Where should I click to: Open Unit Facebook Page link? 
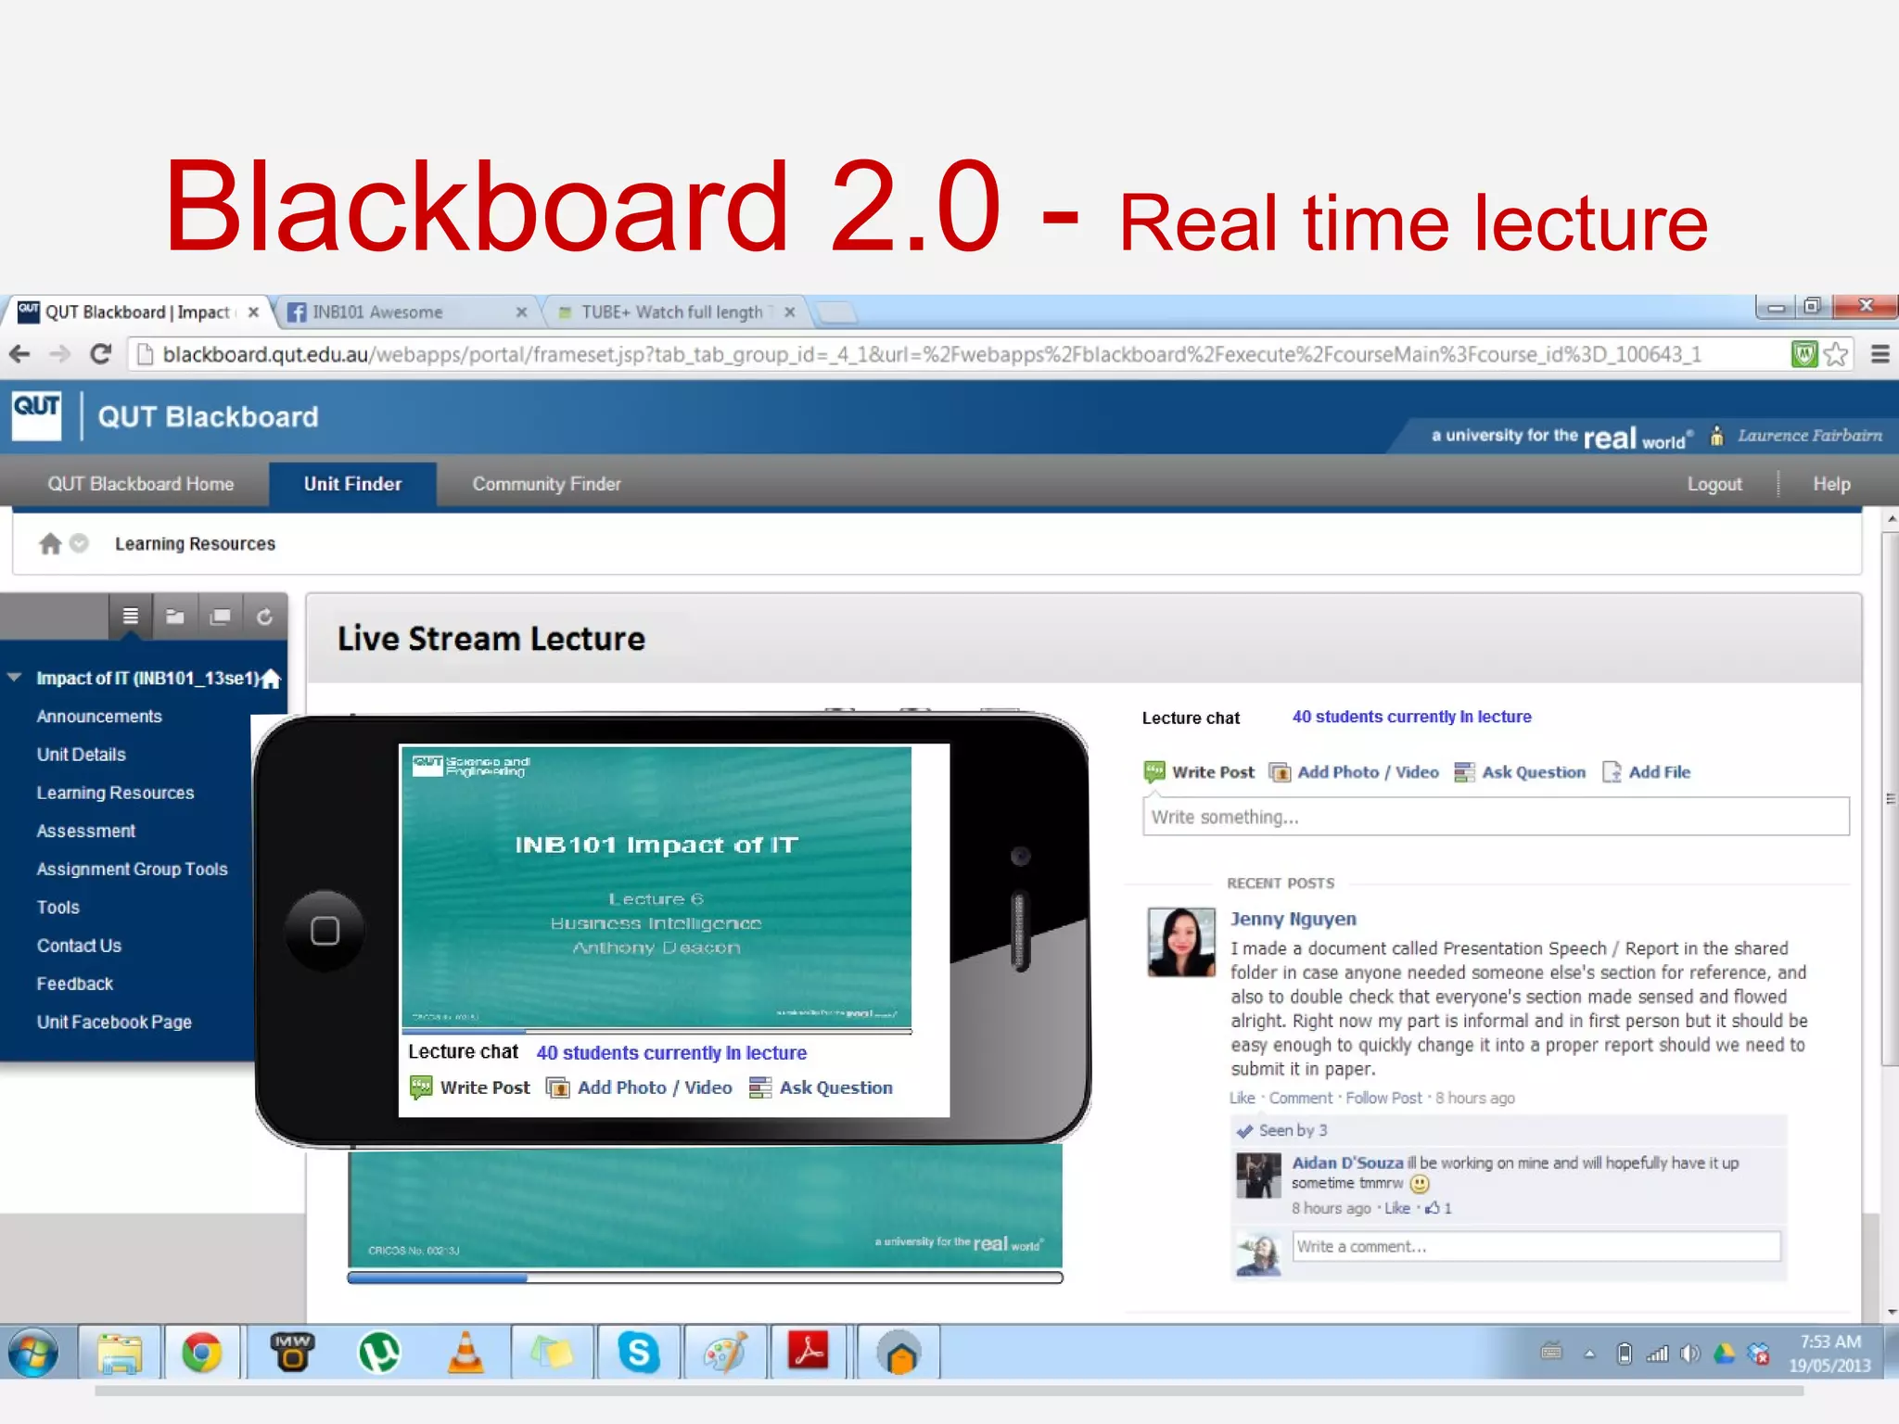(x=114, y=1022)
